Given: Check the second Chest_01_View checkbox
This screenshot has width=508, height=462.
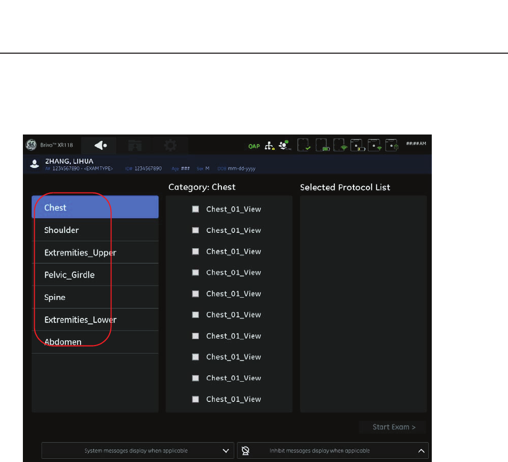Looking at the screenshot, I should (195, 230).
